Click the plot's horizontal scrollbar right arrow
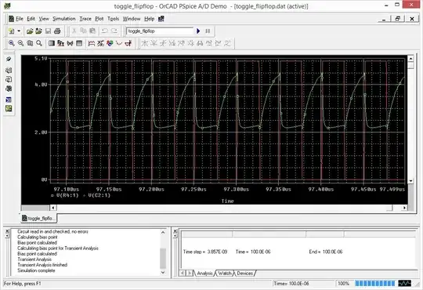Image resolution: width=423 pixels, height=290 pixels. coord(404,208)
